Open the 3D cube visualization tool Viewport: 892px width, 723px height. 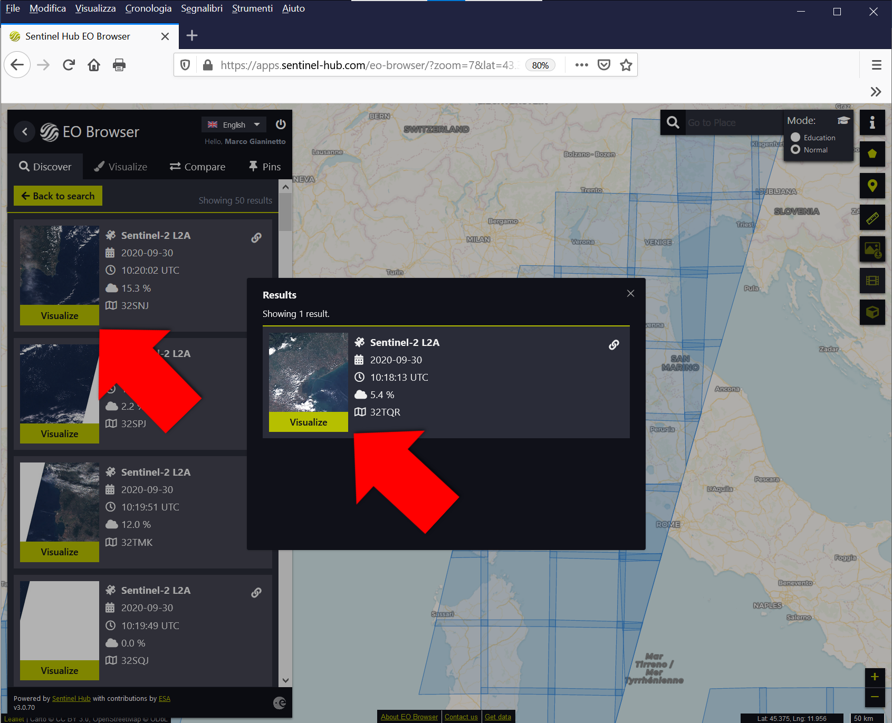[872, 312]
